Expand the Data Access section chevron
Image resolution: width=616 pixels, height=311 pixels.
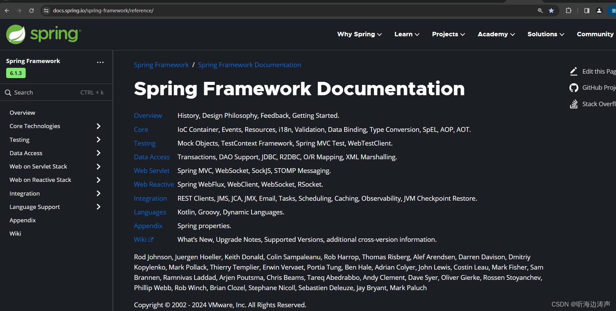(99, 153)
